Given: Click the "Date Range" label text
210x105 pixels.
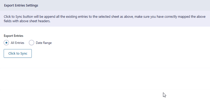Looking at the screenshot, I should click(x=44, y=43).
